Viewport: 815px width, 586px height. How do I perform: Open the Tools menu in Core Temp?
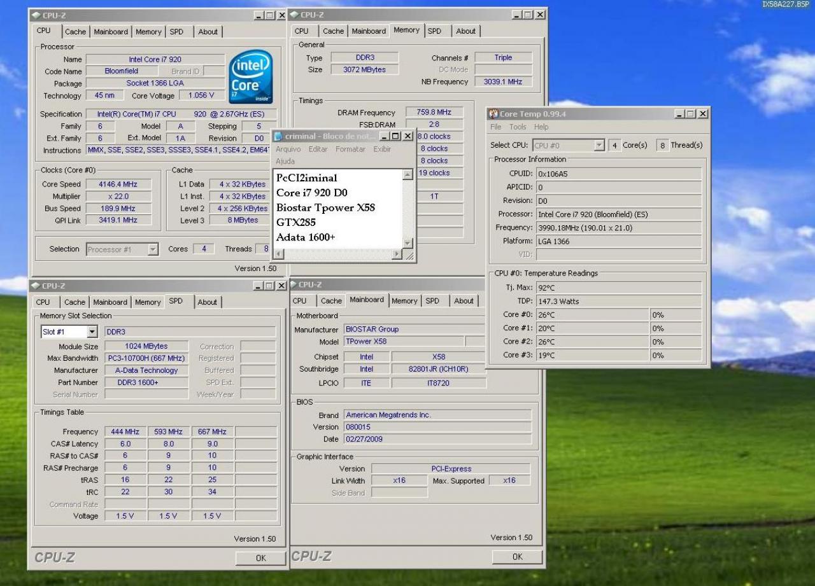518,127
